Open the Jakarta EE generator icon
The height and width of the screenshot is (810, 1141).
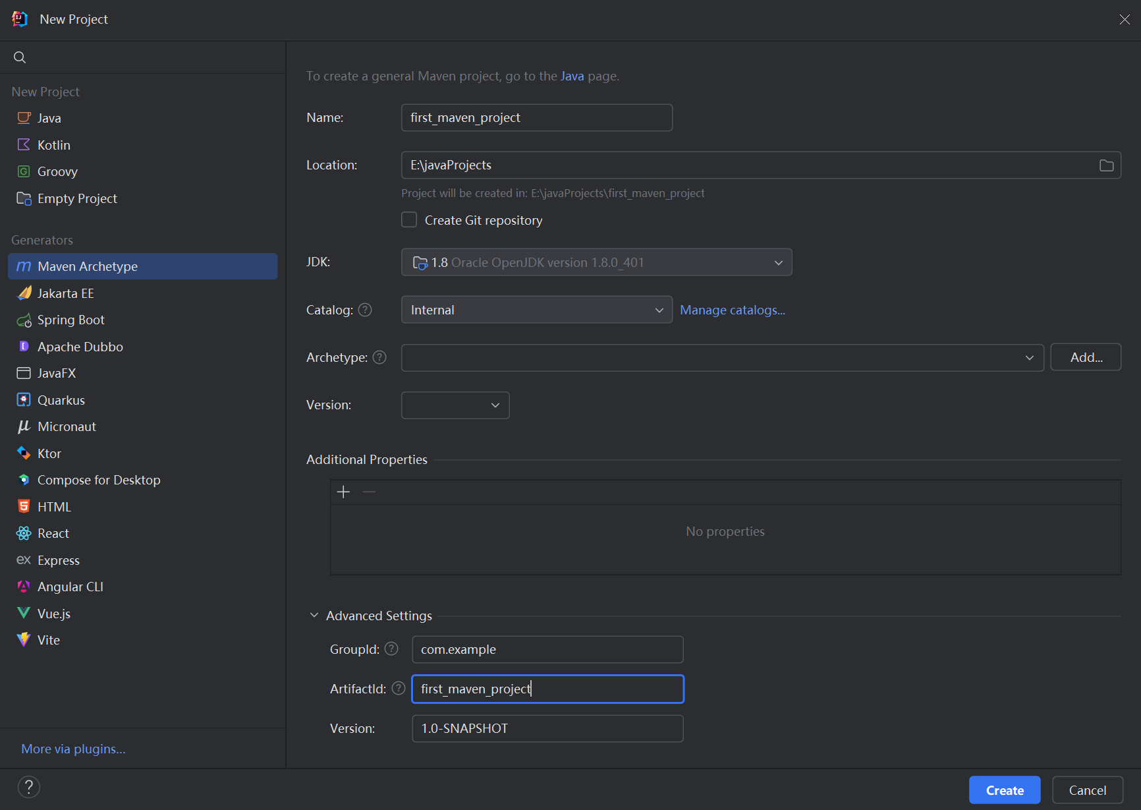(x=24, y=293)
